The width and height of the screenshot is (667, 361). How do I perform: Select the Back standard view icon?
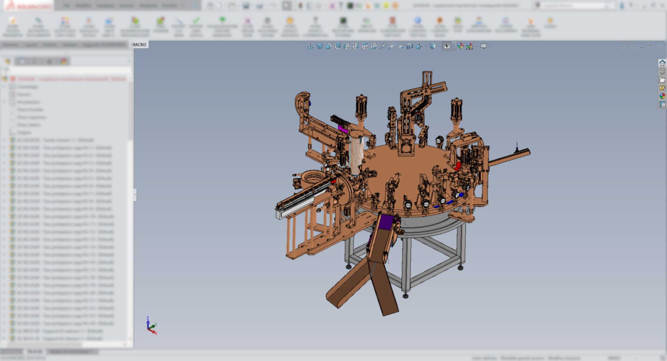pyautogui.click(x=338, y=46)
